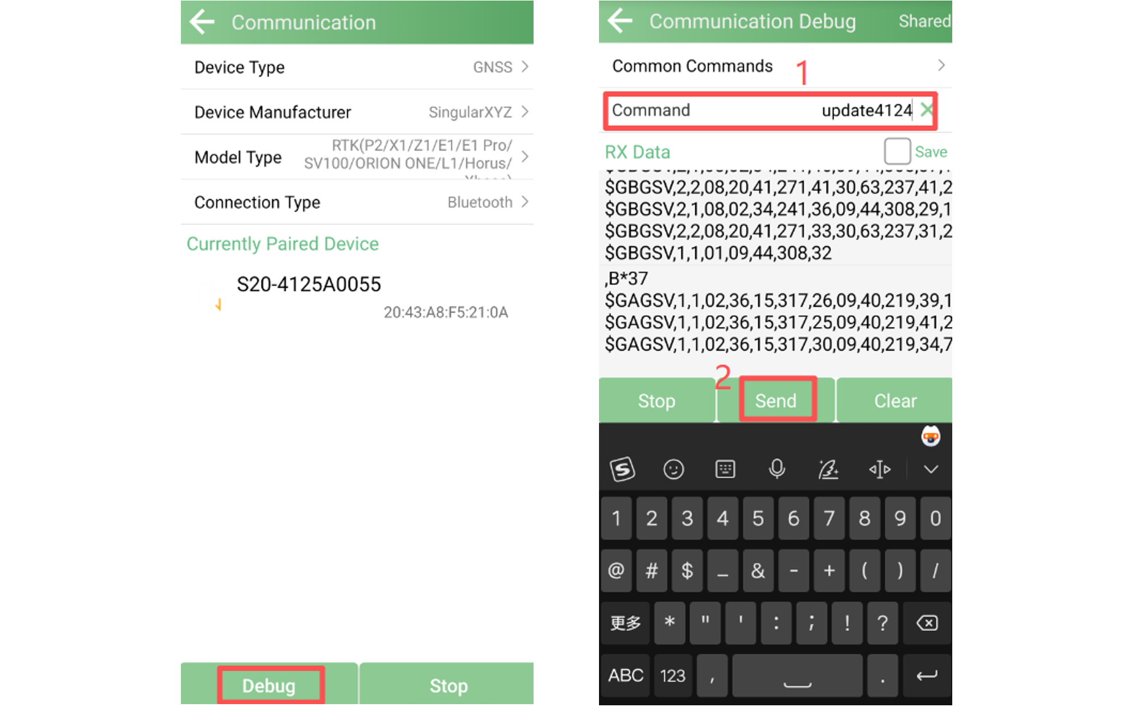Image resolution: width=1132 pixels, height=707 pixels.
Task: Tap the number 1 key
Action: point(617,518)
